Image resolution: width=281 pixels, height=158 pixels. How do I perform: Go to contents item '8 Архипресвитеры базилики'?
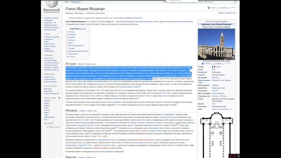78,51
